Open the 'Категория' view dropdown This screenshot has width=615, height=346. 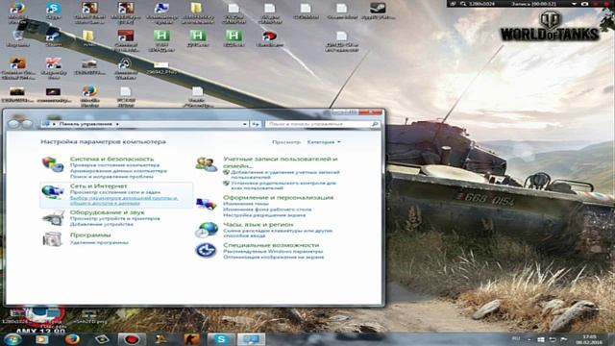click(x=324, y=142)
